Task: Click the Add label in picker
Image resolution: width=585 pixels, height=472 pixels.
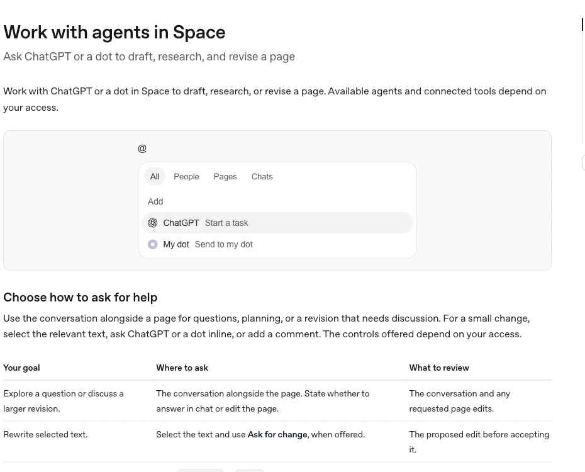Action: pos(155,201)
